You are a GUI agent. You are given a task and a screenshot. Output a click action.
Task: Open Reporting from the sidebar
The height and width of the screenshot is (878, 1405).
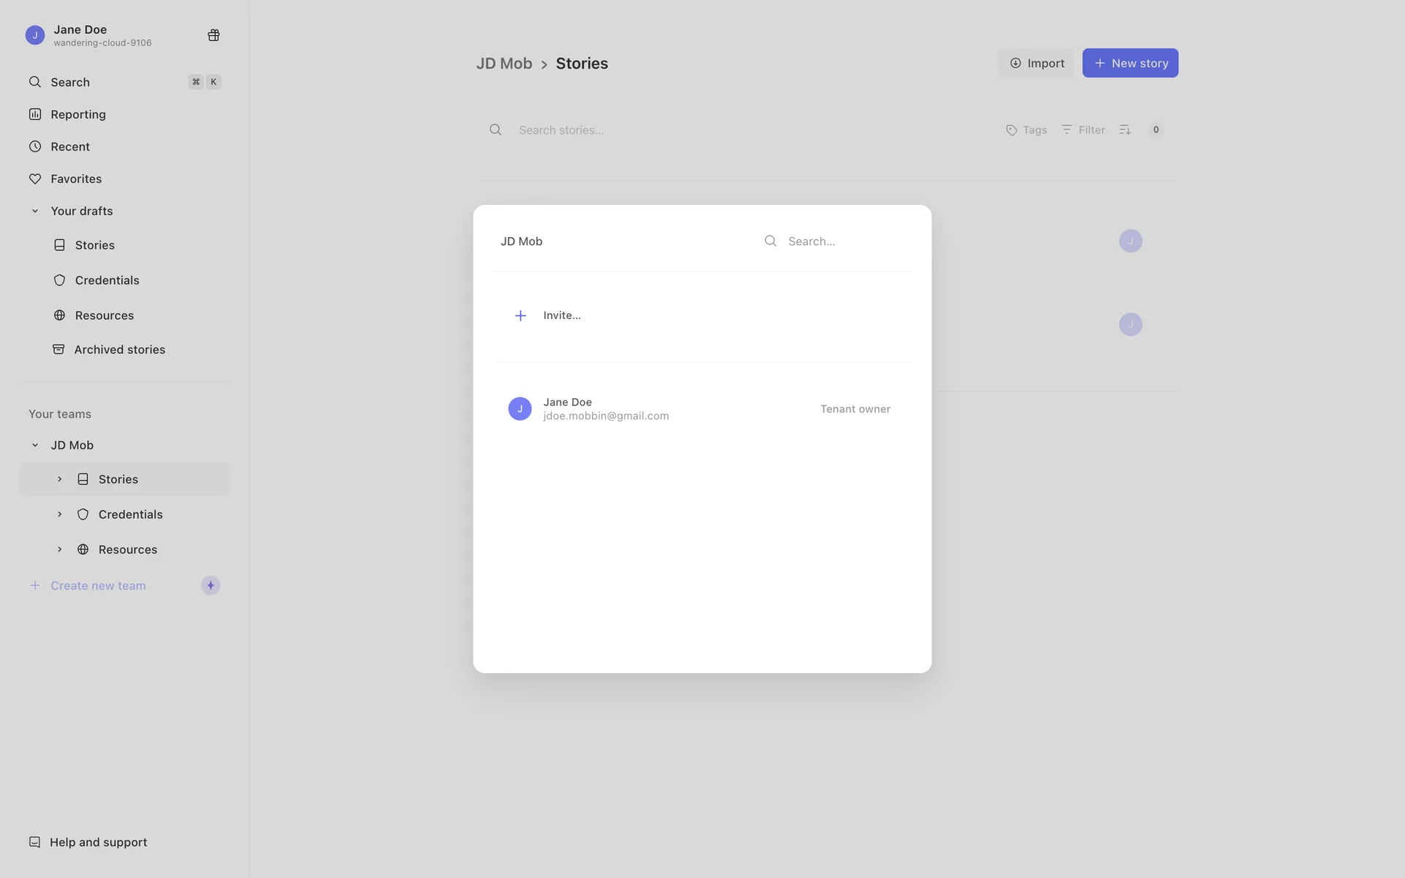tap(78, 114)
